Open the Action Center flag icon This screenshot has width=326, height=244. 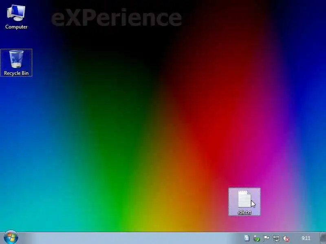point(267,238)
